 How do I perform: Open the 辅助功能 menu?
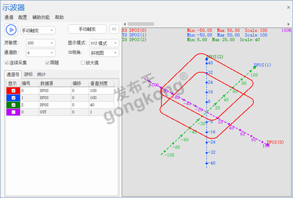[42, 17]
